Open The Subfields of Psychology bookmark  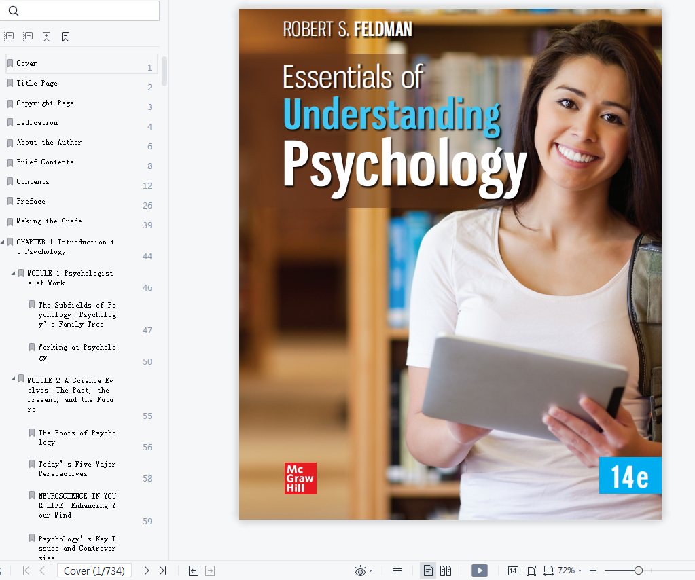tap(77, 314)
